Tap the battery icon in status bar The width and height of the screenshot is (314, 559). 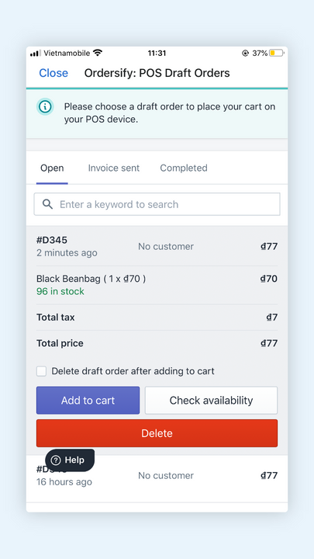277,53
